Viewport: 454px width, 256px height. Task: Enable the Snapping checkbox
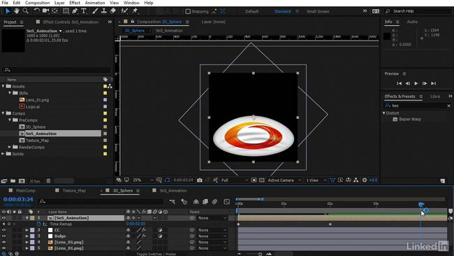click(x=188, y=11)
